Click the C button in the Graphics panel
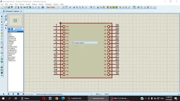180x101 pixels. tap(9, 29)
